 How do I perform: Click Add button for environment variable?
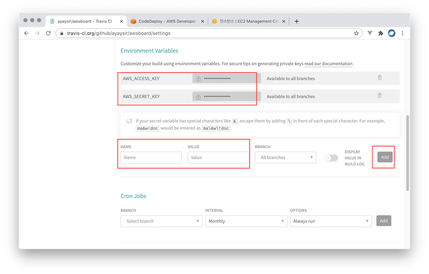coord(385,157)
